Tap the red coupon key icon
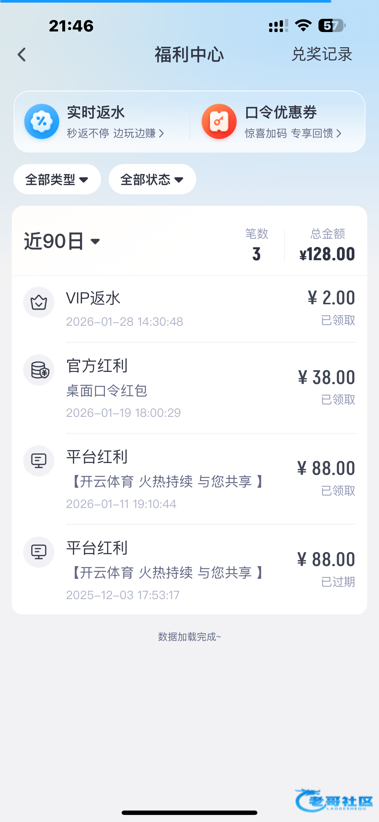The image size is (379, 822). click(219, 122)
